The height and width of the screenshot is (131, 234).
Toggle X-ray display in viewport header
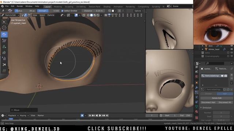[84, 15]
